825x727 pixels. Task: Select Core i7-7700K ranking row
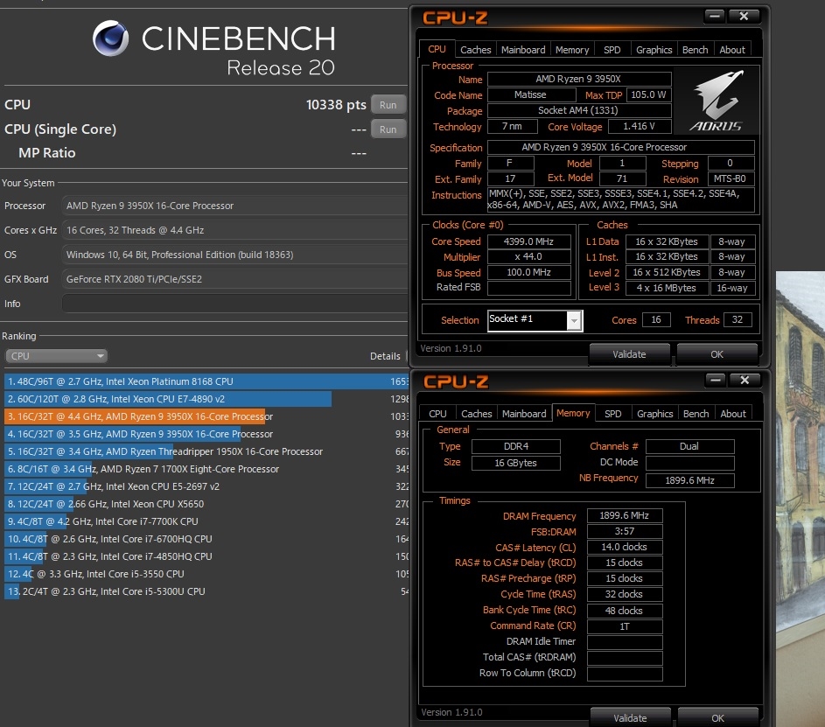206,521
